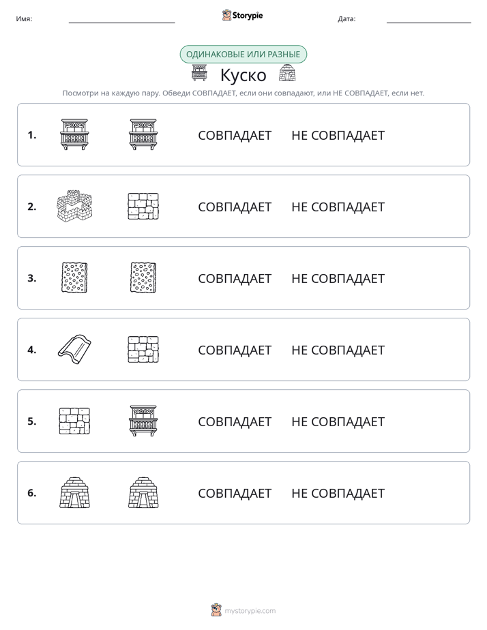The image size is (487, 630).
Task: Click the second balcony picture in row 1
Action: (x=143, y=134)
